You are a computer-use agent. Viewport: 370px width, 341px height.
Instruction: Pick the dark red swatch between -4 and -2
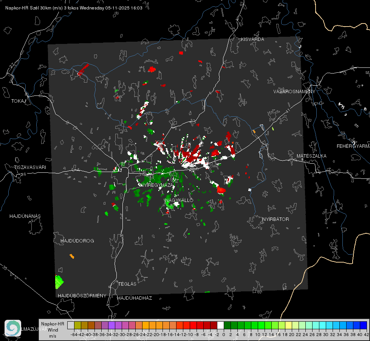(x=214, y=325)
